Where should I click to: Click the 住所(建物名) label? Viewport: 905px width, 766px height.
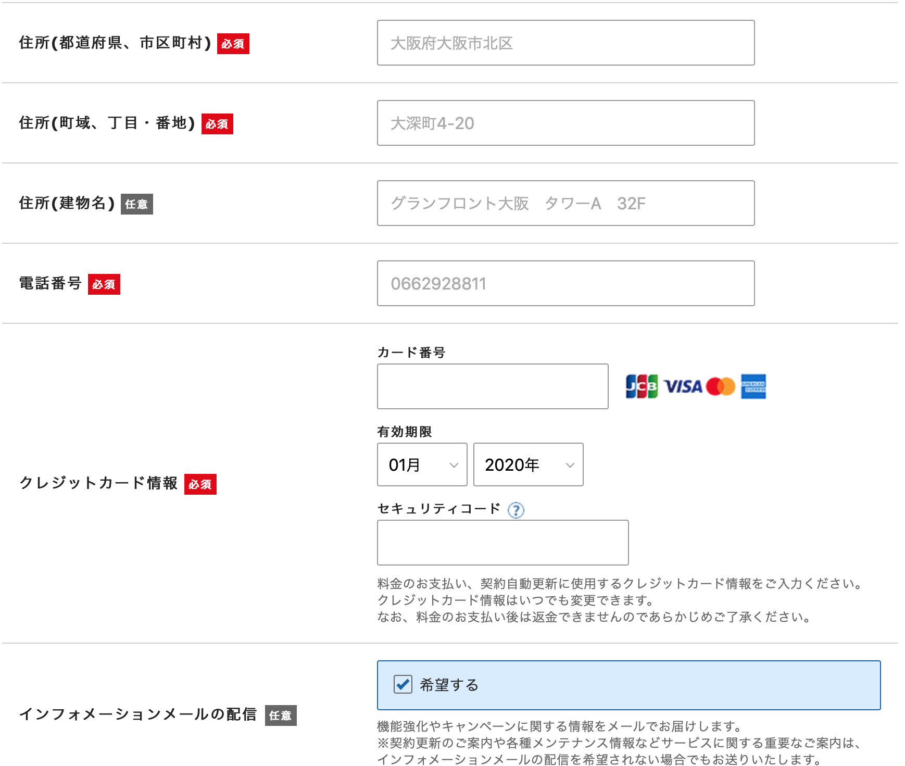(67, 203)
